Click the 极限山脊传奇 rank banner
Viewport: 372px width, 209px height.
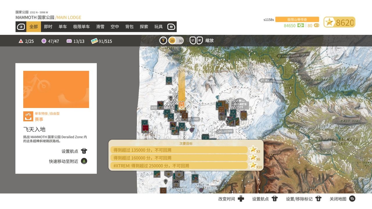tap(297, 19)
